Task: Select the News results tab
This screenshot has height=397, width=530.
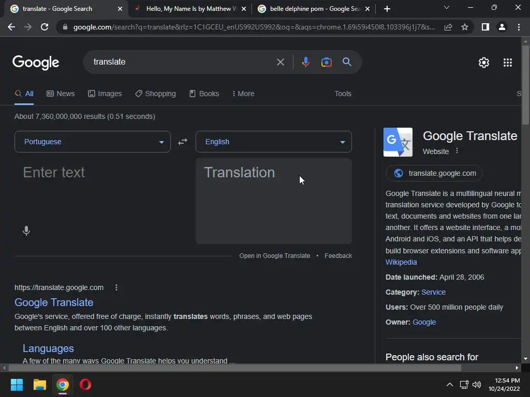Action: (x=61, y=94)
